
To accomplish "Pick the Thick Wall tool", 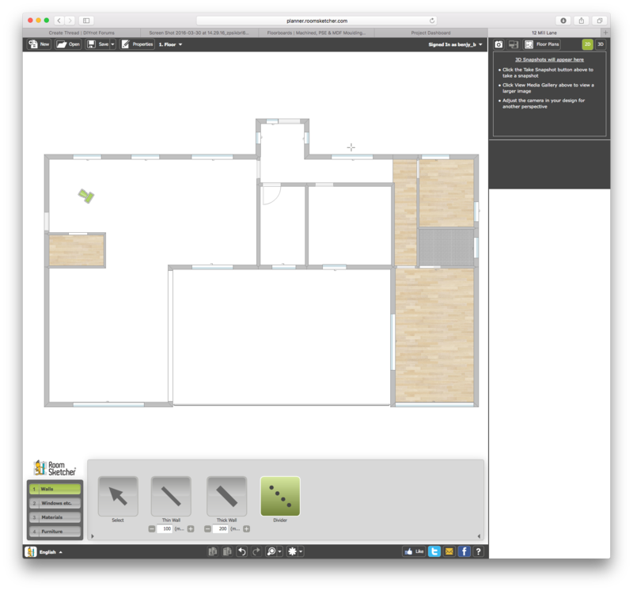I will coord(226,496).
